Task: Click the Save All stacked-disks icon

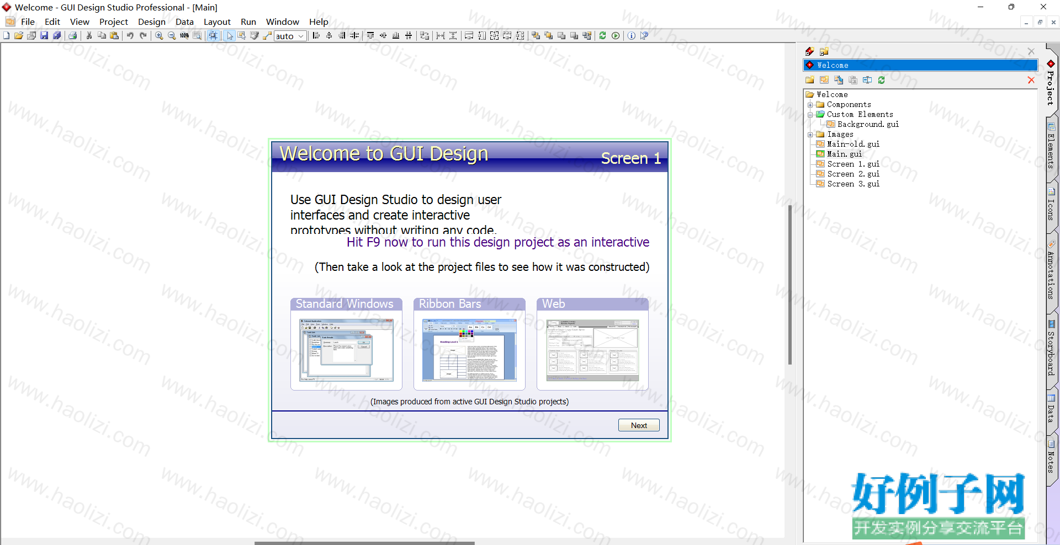Action: click(x=57, y=36)
